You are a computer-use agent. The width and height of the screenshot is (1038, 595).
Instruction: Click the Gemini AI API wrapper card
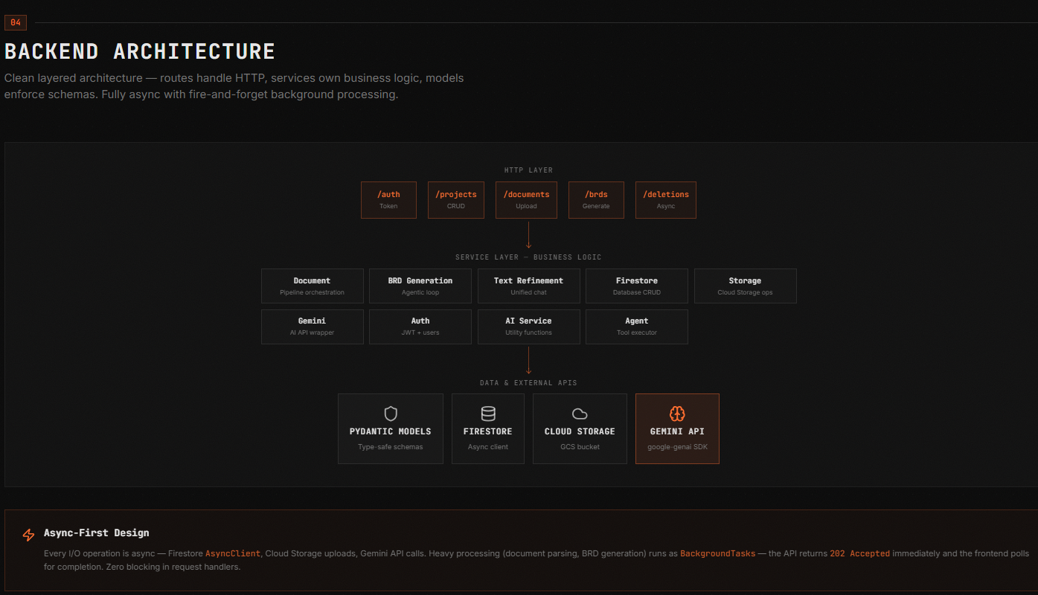coord(312,327)
